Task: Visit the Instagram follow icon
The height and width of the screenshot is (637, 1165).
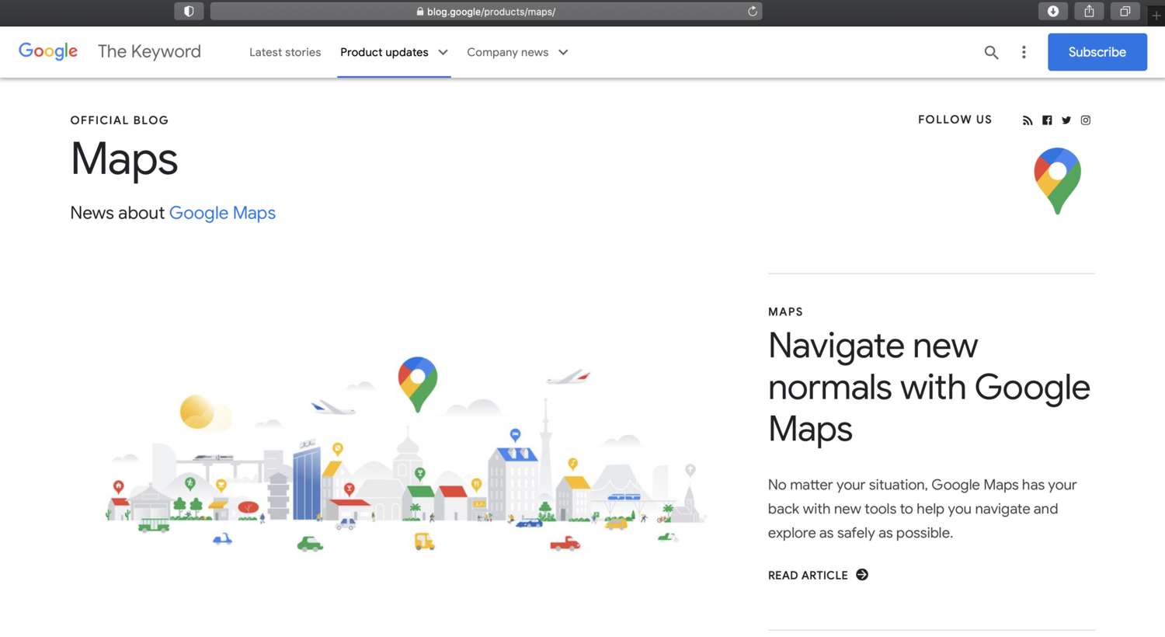Action: 1086,120
